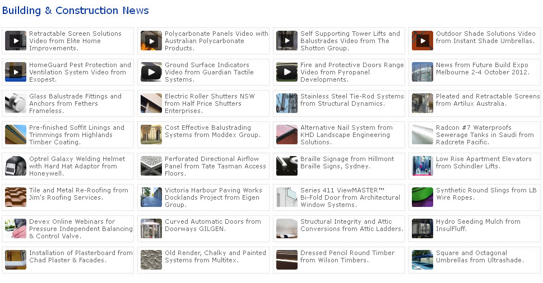Screen dimensions: 543x283
Task: Click the Synthetic Round Slings thumbnail
Action: (x=423, y=197)
